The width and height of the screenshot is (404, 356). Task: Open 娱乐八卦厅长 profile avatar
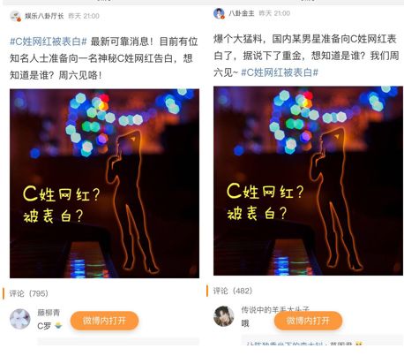coord(15,16)
